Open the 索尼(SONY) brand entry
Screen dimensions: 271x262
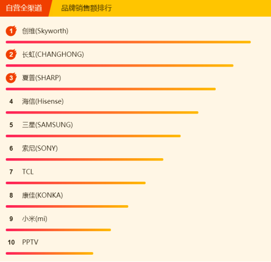tap(40, 148)
